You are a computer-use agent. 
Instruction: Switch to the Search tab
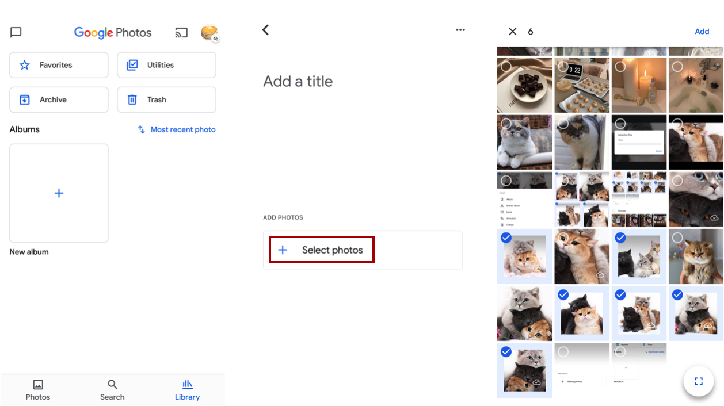pyautogui.click(x=112, y=390)
